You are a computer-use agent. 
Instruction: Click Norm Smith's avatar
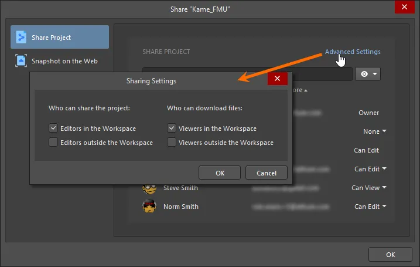click(x=149, y=206)
